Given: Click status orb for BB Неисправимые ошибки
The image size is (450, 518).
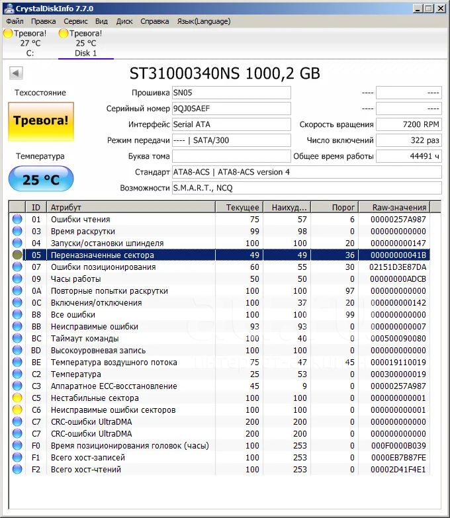Looking at the screenshot, I should tap(17, 326).
